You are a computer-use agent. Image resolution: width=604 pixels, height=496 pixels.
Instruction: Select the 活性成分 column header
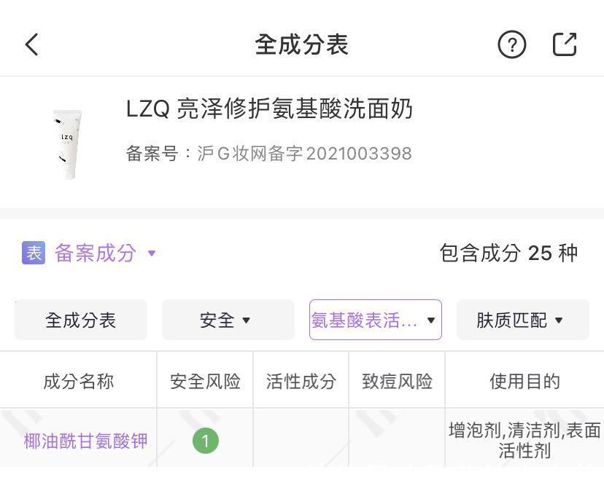[301, 380]
